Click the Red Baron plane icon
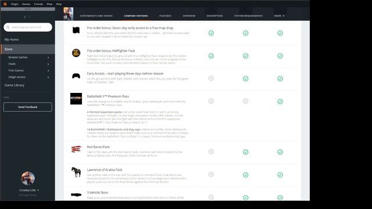Viewport: 372px width, 209px height. click(76, 149)
